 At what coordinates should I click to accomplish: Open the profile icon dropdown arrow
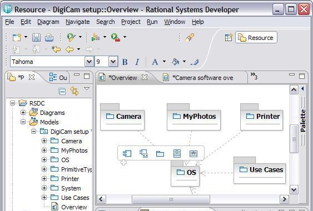(105, 37)
